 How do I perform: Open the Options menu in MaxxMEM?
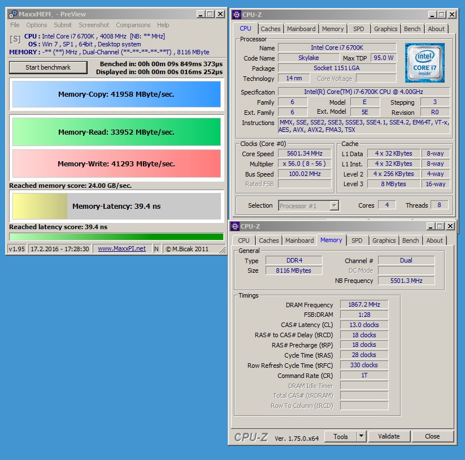pos(37,25)
